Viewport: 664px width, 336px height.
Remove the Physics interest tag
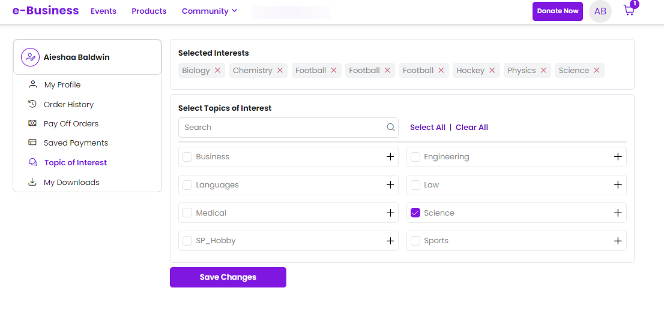543,71
